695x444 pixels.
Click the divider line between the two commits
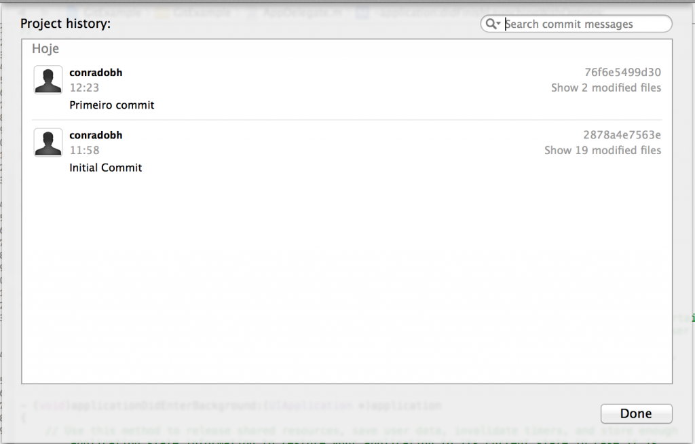347,119
